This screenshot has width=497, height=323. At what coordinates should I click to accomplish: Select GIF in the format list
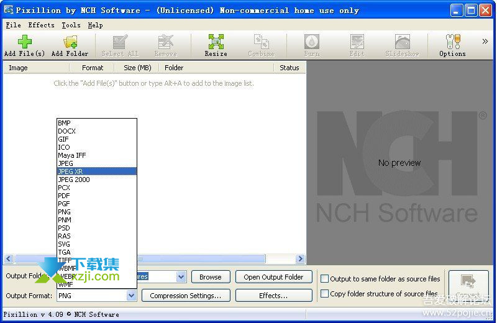click(x=97, y=139)
